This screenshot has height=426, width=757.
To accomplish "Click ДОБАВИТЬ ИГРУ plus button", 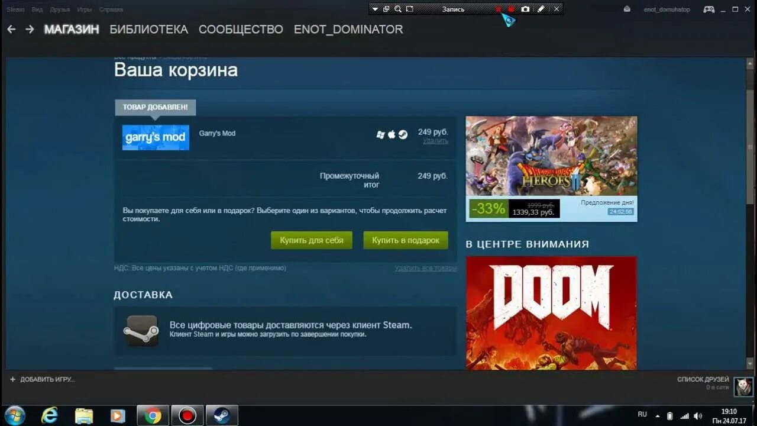I will click(x=41, y=379).
